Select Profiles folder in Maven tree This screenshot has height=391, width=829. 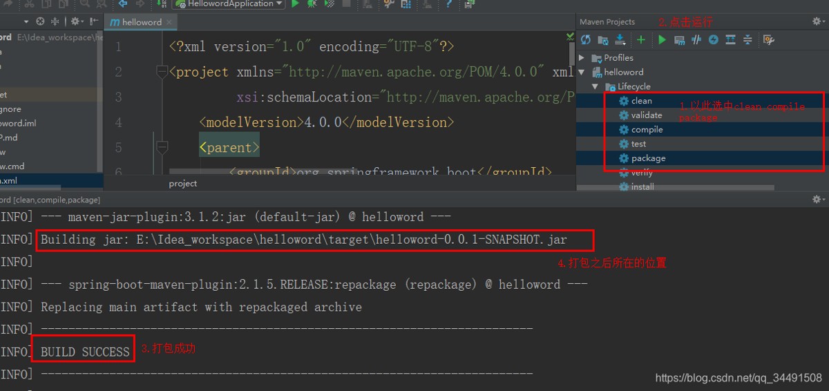click(618, 57)
